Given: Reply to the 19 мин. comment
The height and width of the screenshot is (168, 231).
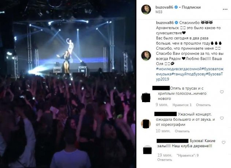Looking at the screenshot, I should [x=165, y=160].
